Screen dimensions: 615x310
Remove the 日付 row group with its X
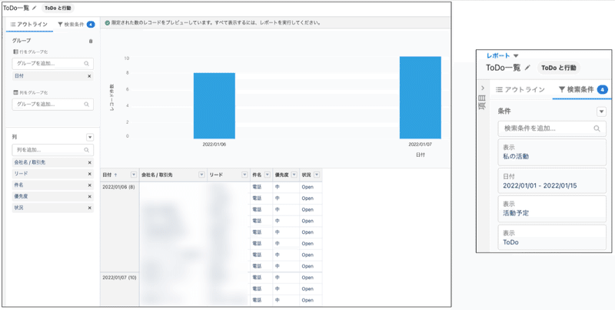(x=89, y=76)
